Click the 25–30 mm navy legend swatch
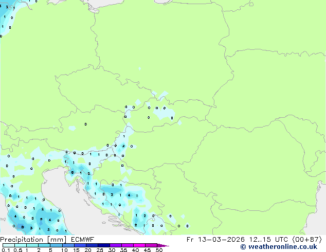The height and width of the screenshot is (252, 326). 103,245
